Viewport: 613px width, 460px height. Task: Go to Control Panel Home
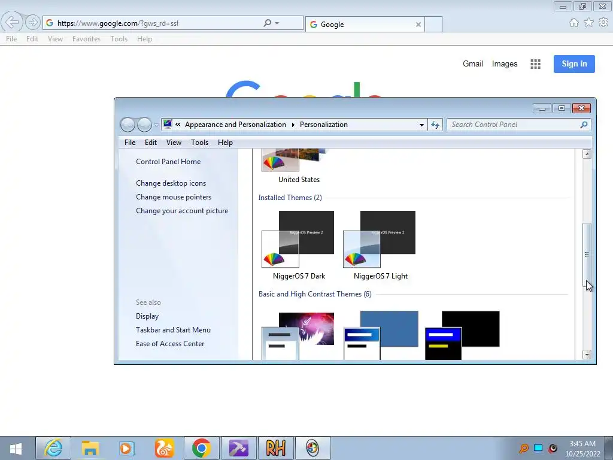click(x=168, y=162)
